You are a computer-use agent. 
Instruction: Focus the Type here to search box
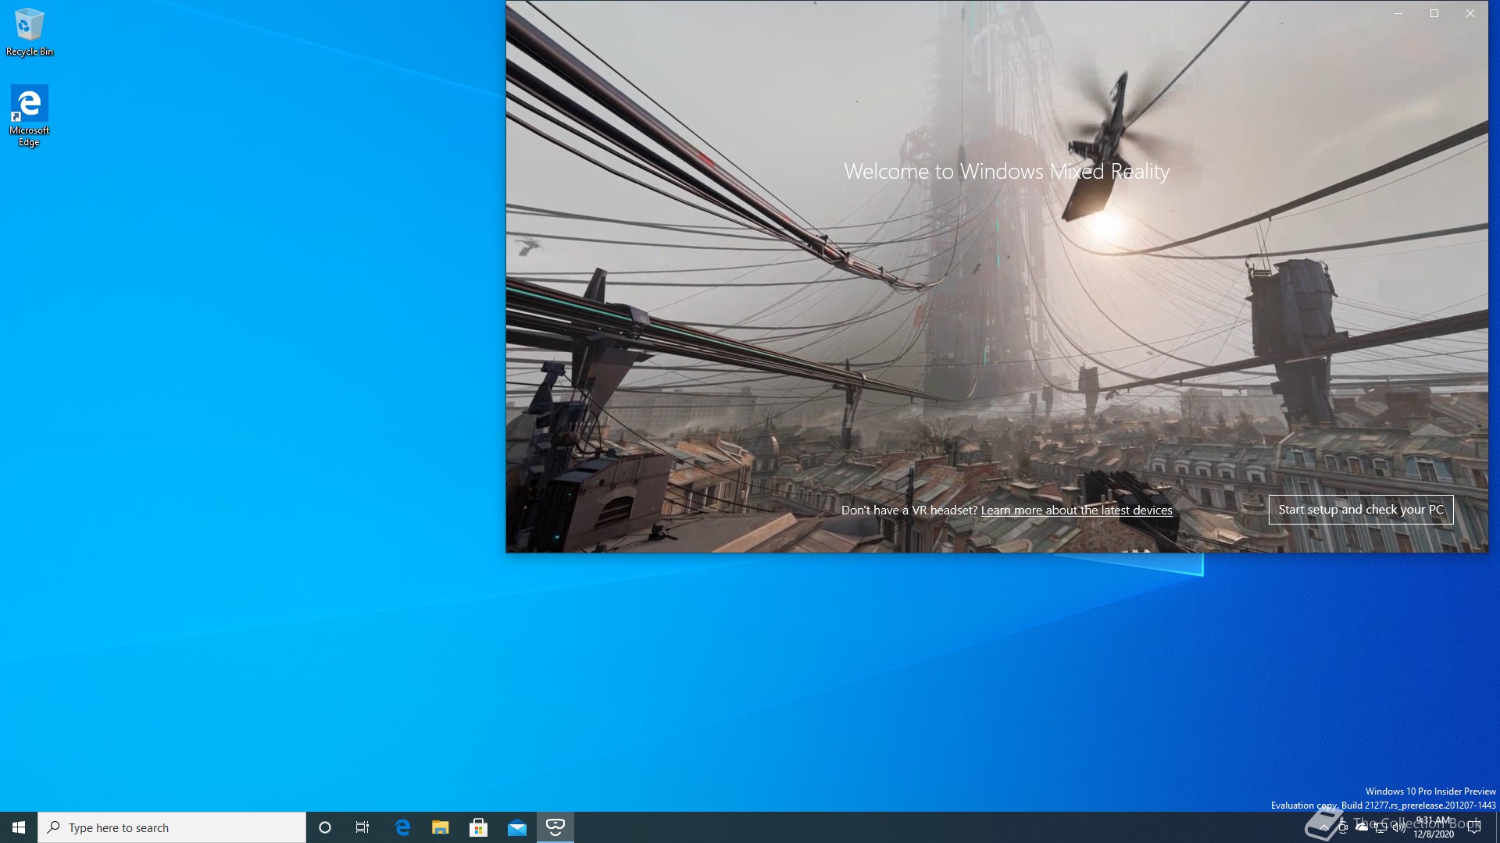click(172, 827)
